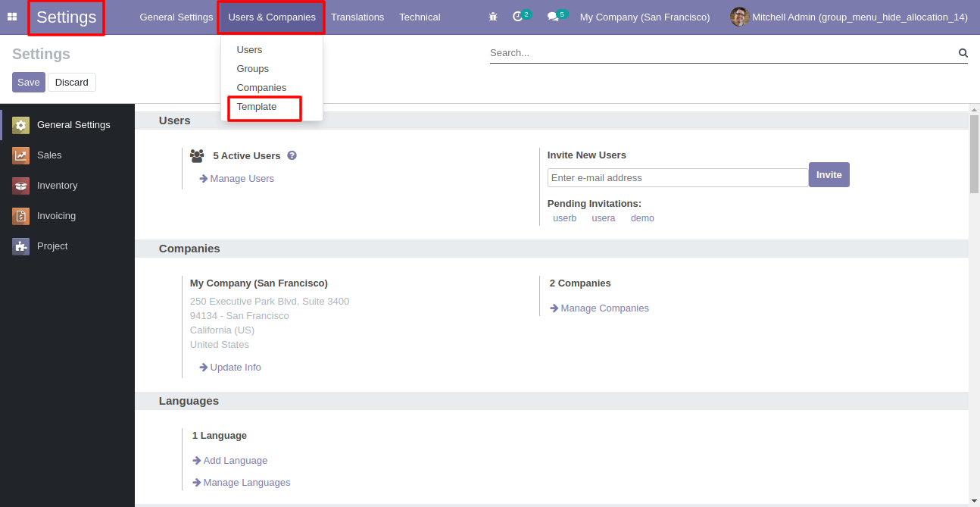Click the search magnifier icon

[963, 53]
